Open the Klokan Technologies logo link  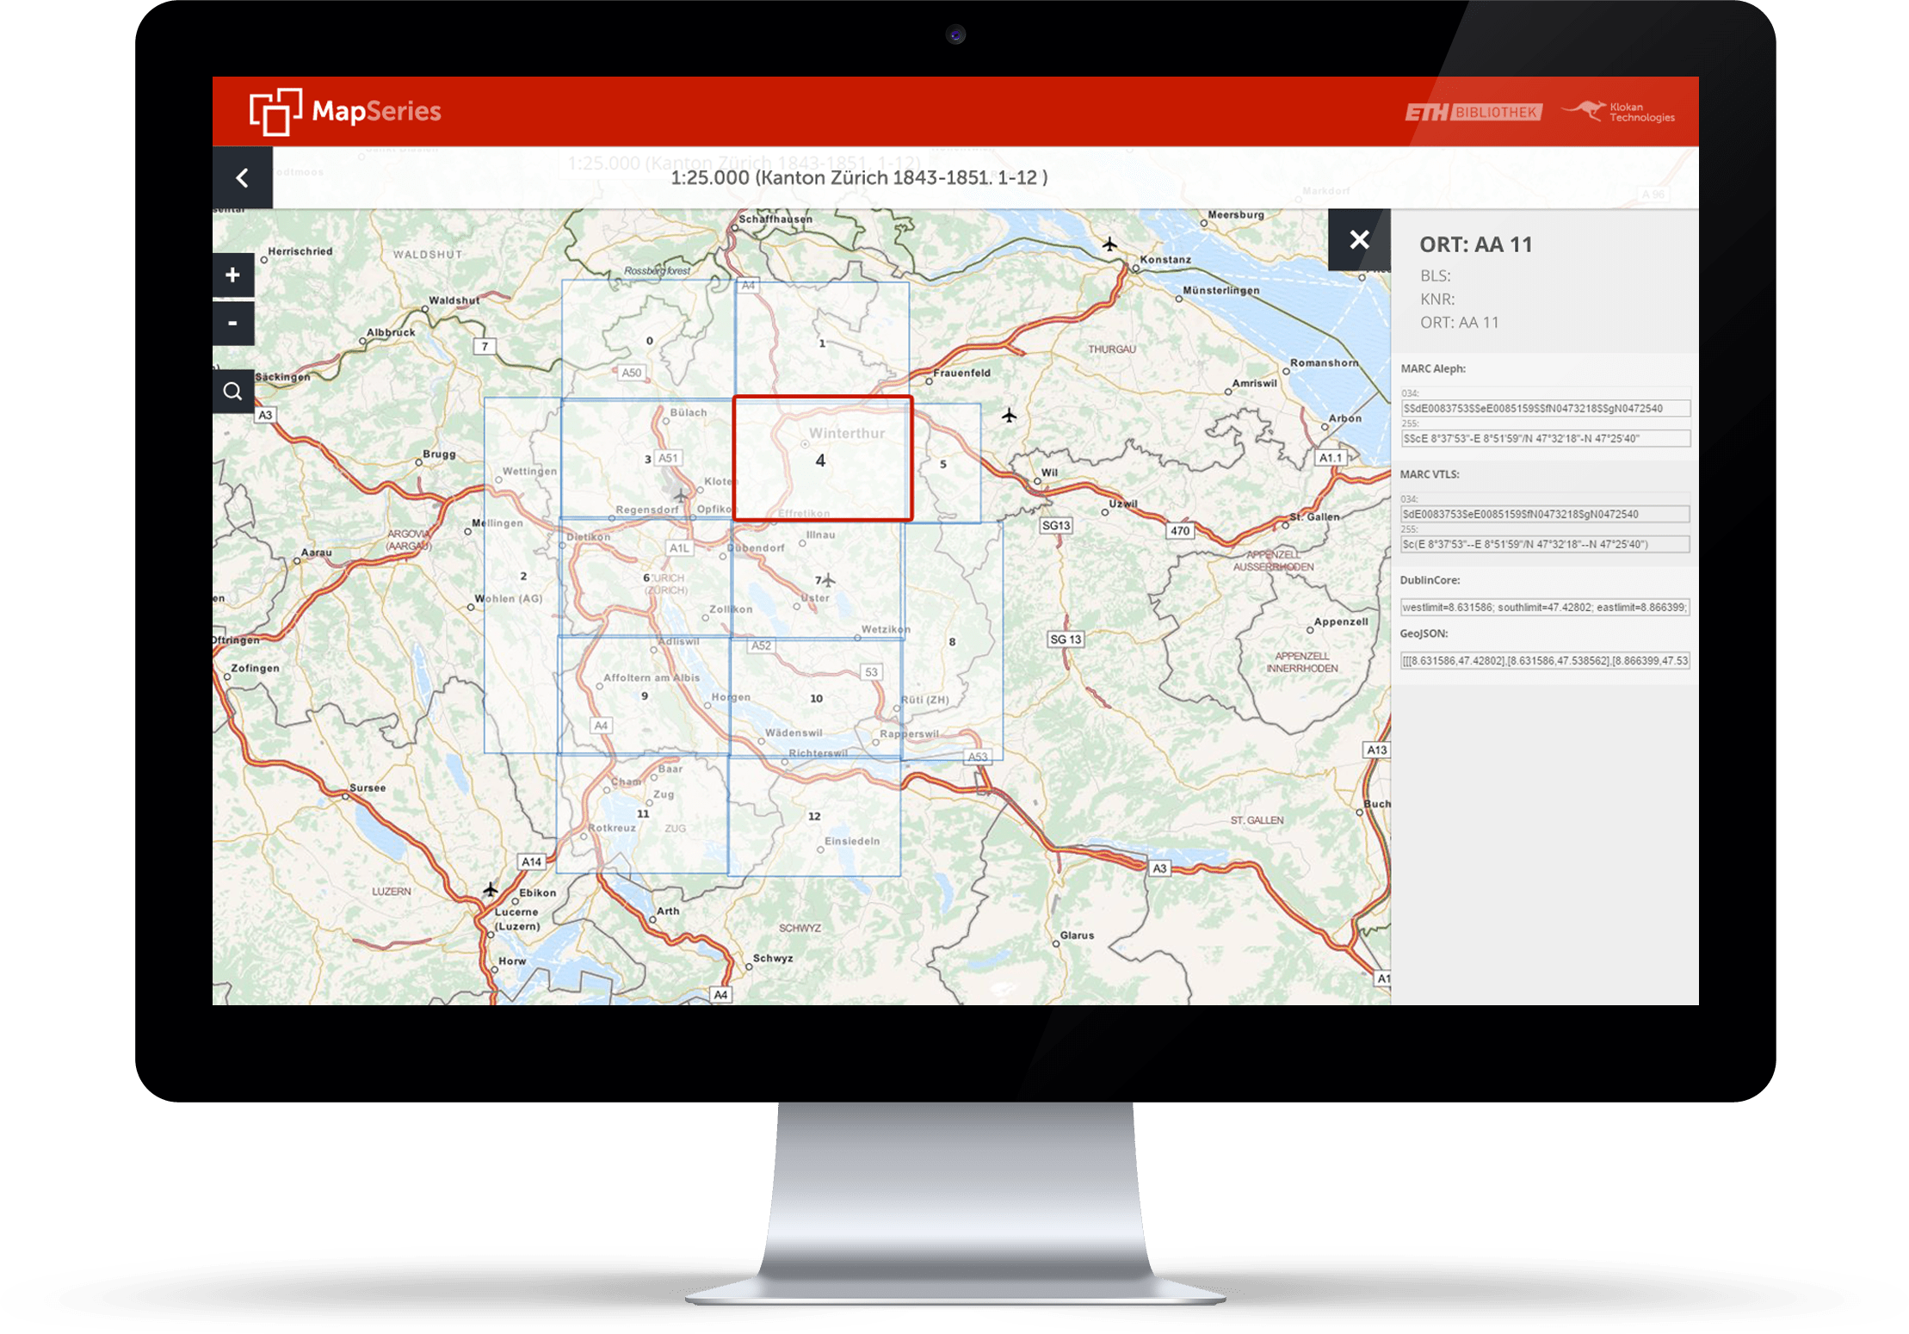[x=1620, y=113]
